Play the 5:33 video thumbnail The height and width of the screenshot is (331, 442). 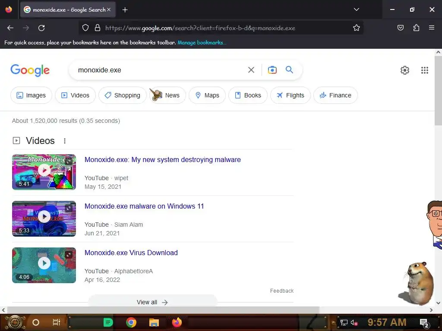pyautogui.click(x=44, y=219)
